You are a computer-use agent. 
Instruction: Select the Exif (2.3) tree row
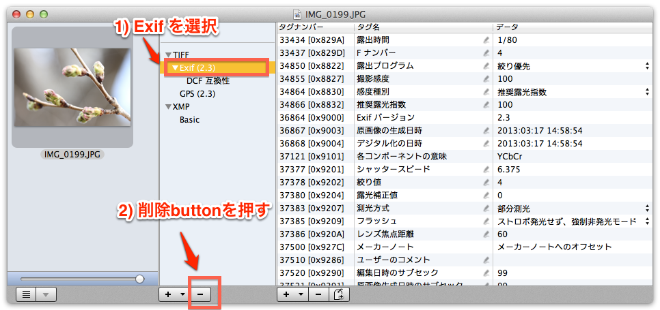point(218,68)
